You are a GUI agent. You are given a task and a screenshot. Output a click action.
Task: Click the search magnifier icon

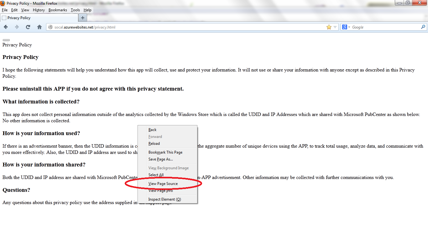(423, 27)
